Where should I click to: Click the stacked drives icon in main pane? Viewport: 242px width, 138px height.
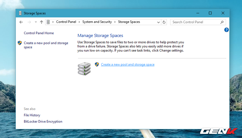(84, 69)
